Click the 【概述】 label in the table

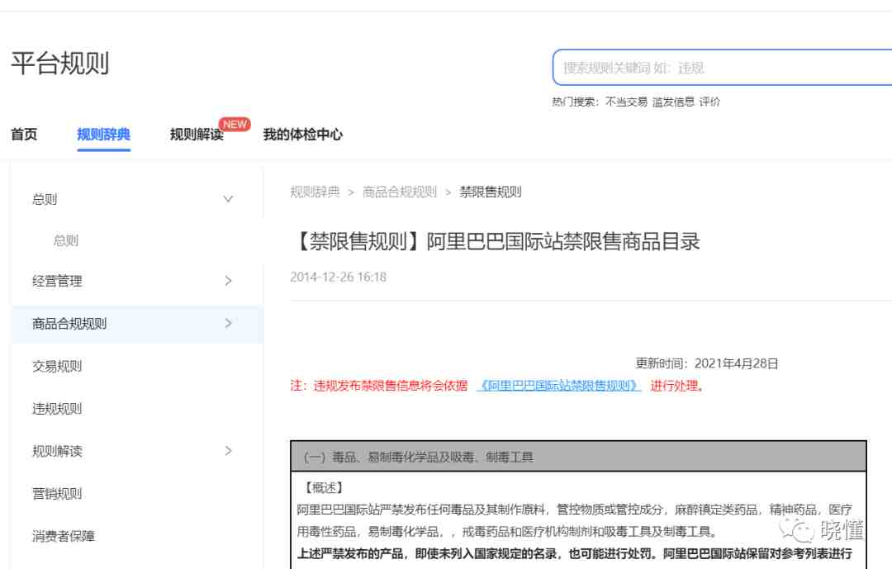click(323, 487)
